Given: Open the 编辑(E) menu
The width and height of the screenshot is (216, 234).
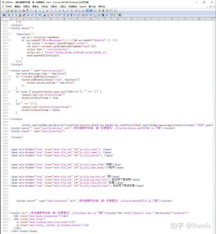Looking at the screenshot, I should [17, 6].
